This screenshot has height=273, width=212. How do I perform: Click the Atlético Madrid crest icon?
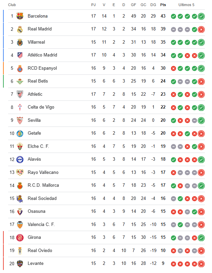coord(20,55)
